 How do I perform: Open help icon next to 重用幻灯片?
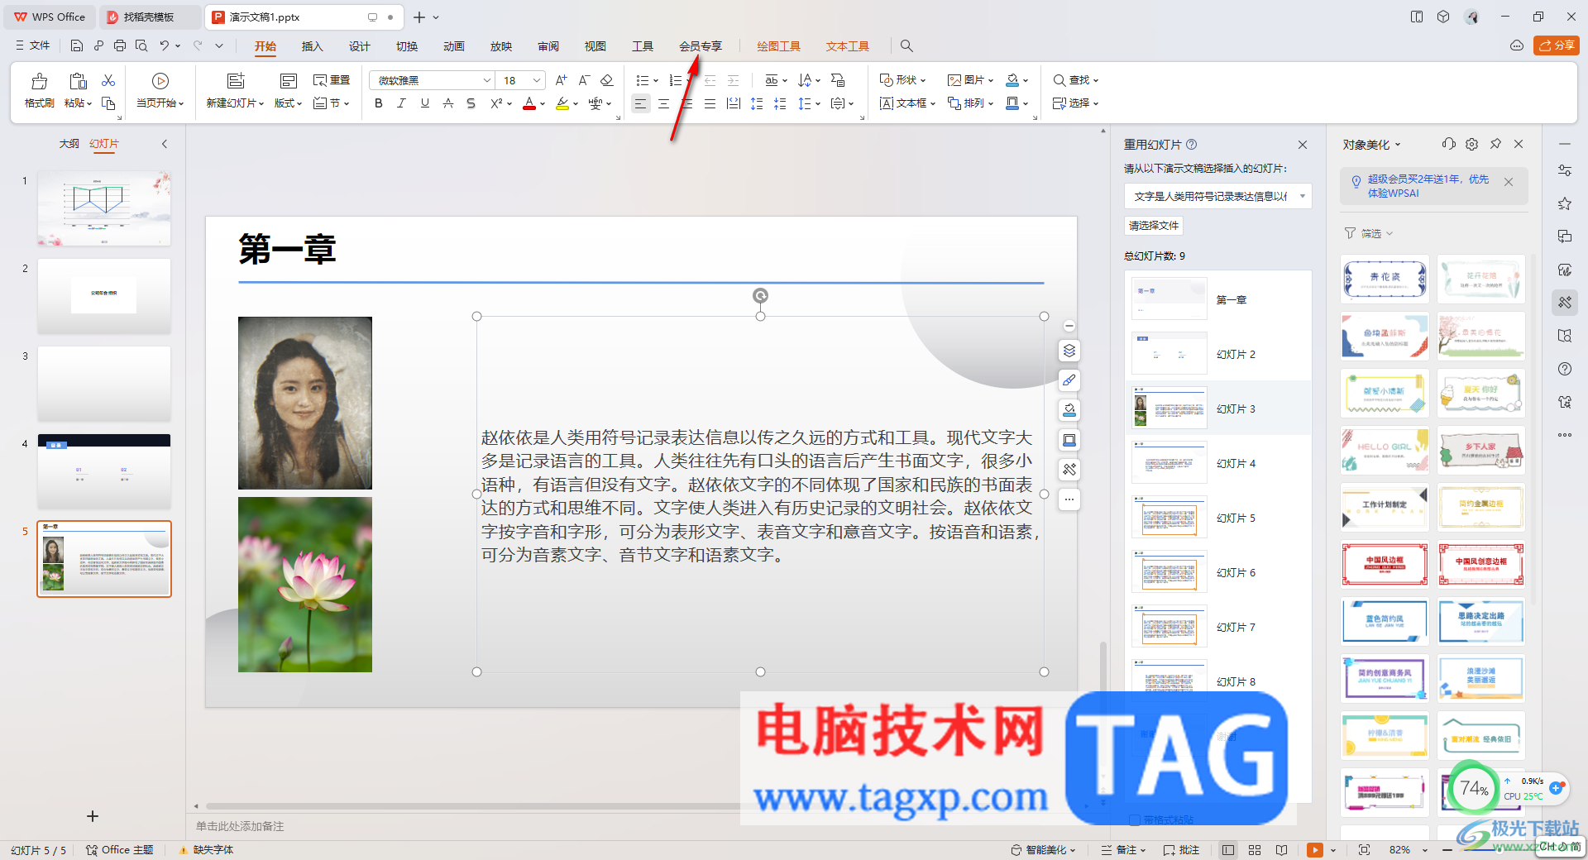pos(1191,144)
